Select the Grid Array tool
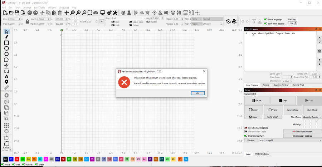This screenshot has width=322, height=167. (6, 125)
